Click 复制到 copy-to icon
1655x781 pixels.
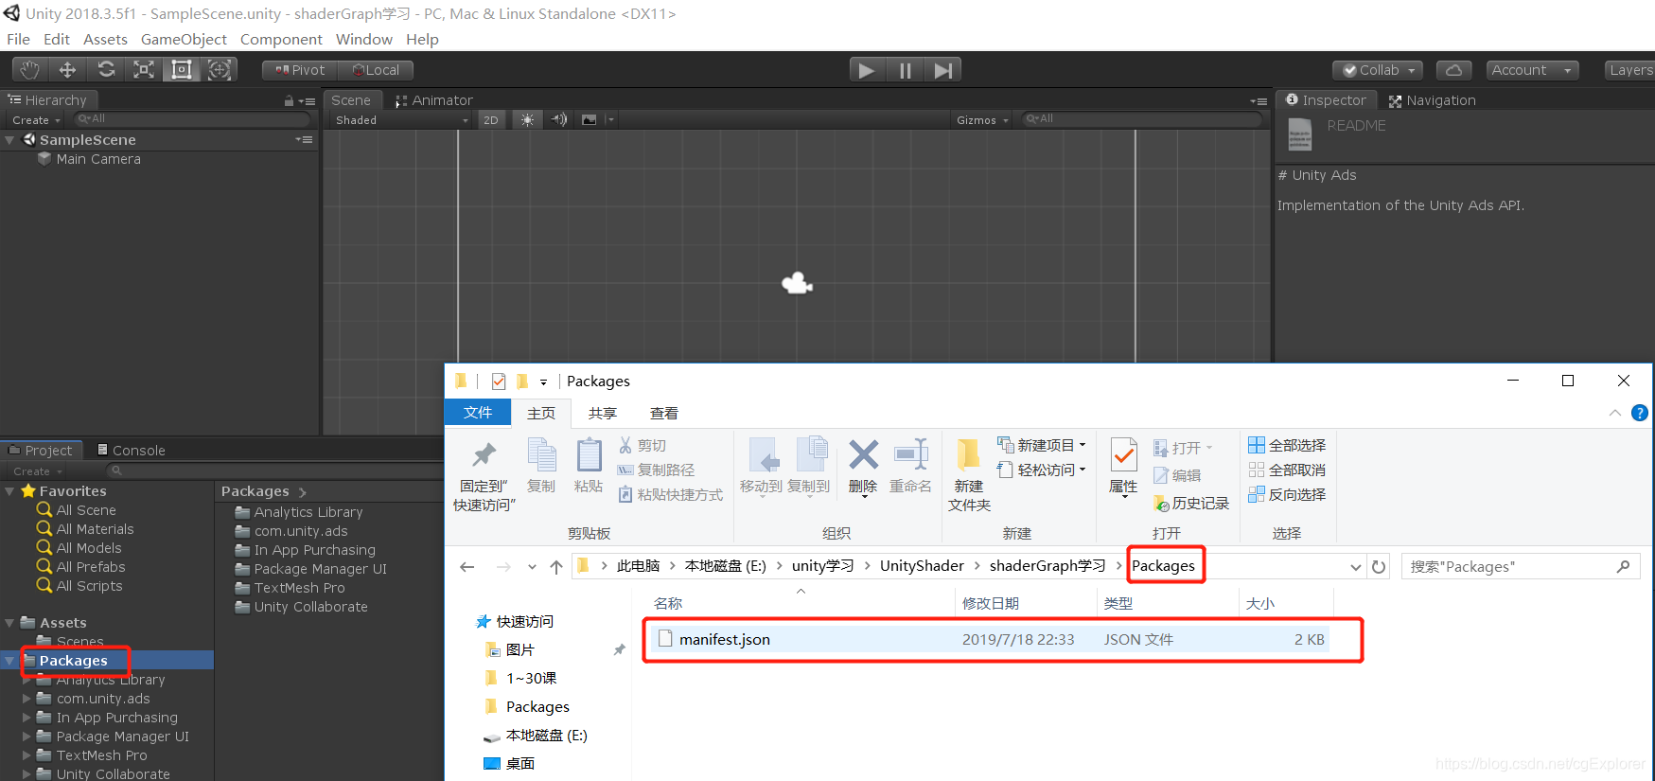point(811,454)
